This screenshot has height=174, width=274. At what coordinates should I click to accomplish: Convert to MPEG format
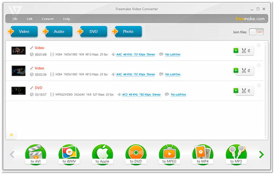169,154
